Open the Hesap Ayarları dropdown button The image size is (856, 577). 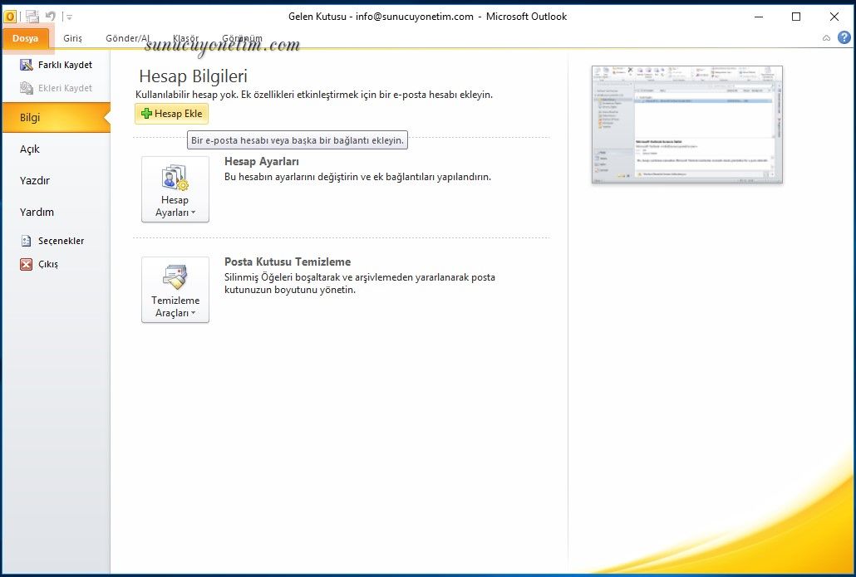175,189
